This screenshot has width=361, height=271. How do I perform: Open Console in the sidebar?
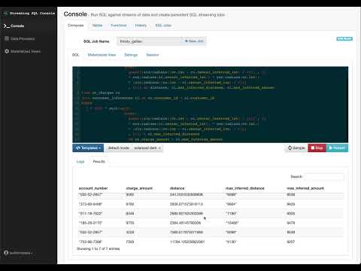pyautogui.click(x=14, y=26)
